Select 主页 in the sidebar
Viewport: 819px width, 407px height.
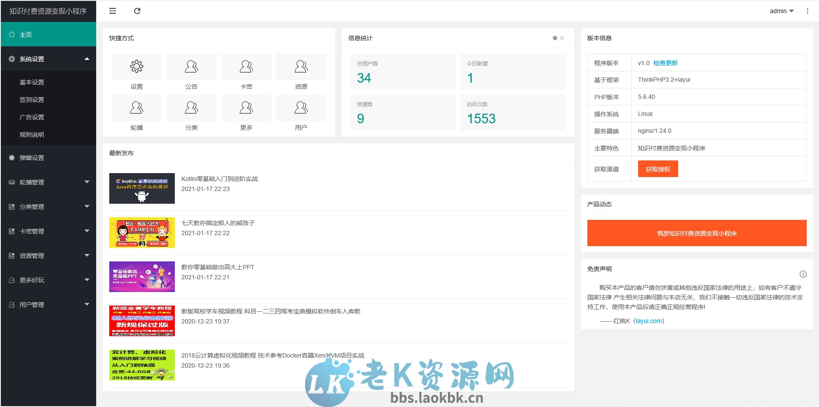coord(48,34)
